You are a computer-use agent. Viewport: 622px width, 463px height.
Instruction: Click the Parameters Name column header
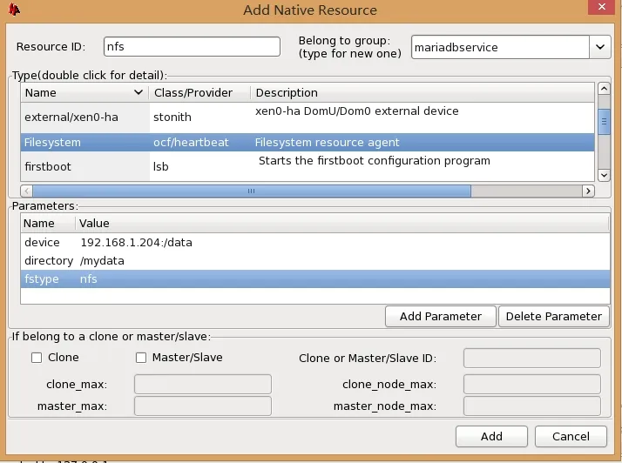click(x=48, y=223)
